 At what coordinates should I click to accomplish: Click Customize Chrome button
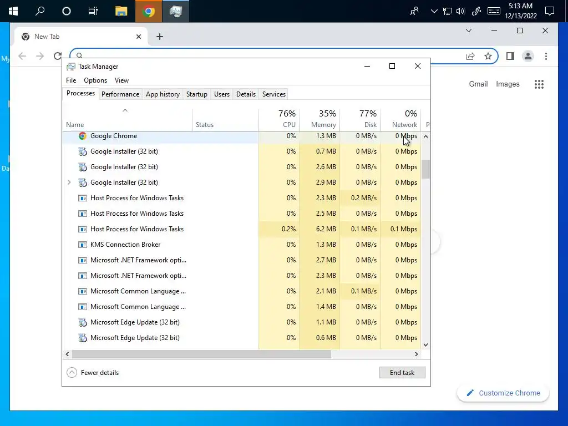[x=503, y=393]
